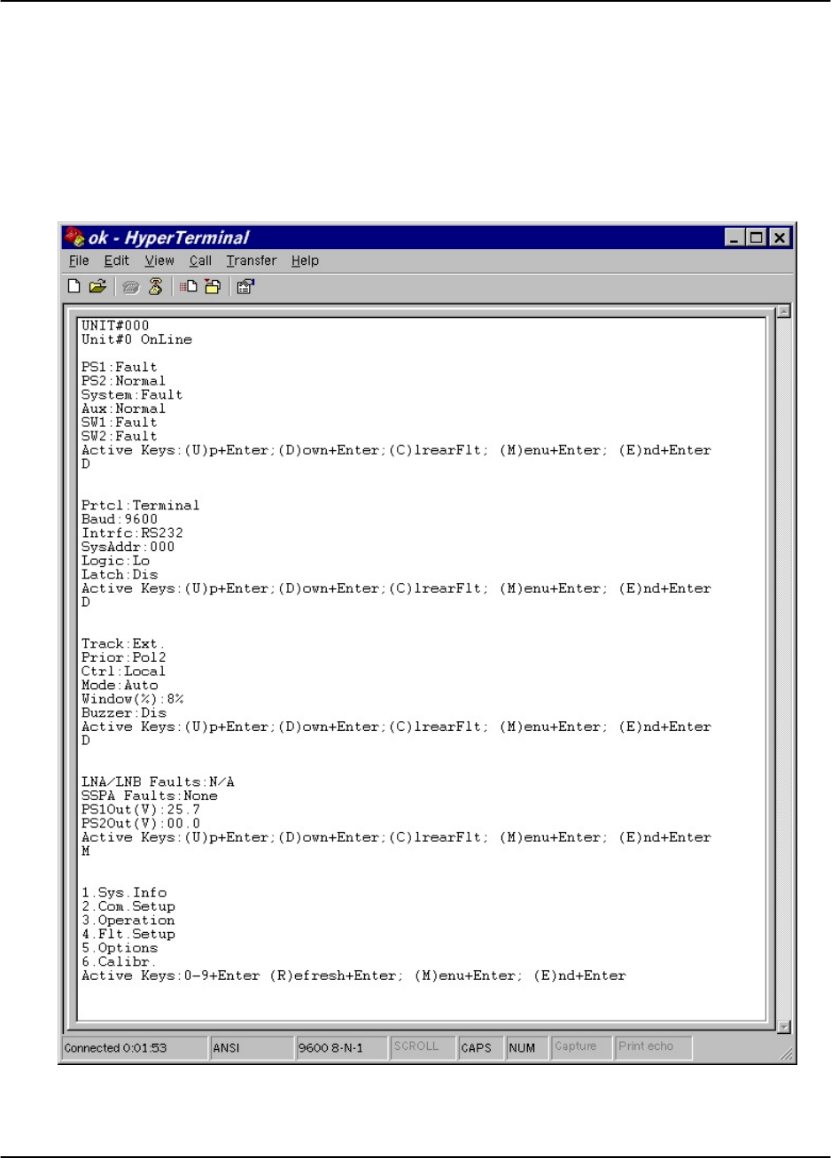Click the Receive toolbar icon

pos(212,286)
